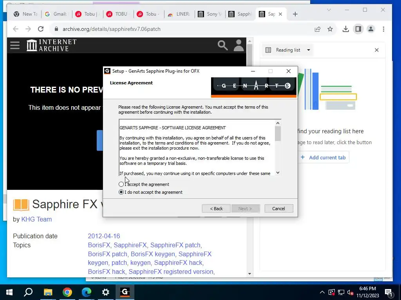Bookmark this page with the star icon
Screen dimensions: 401x300
point(330,29)
